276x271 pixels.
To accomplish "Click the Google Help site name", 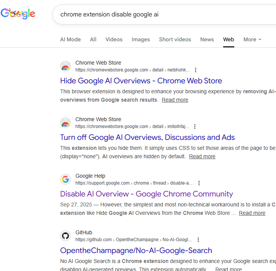I will click(x=90, y=176).
